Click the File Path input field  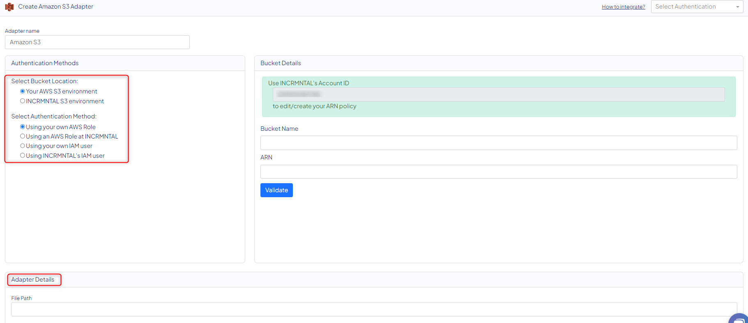point(374,309)
